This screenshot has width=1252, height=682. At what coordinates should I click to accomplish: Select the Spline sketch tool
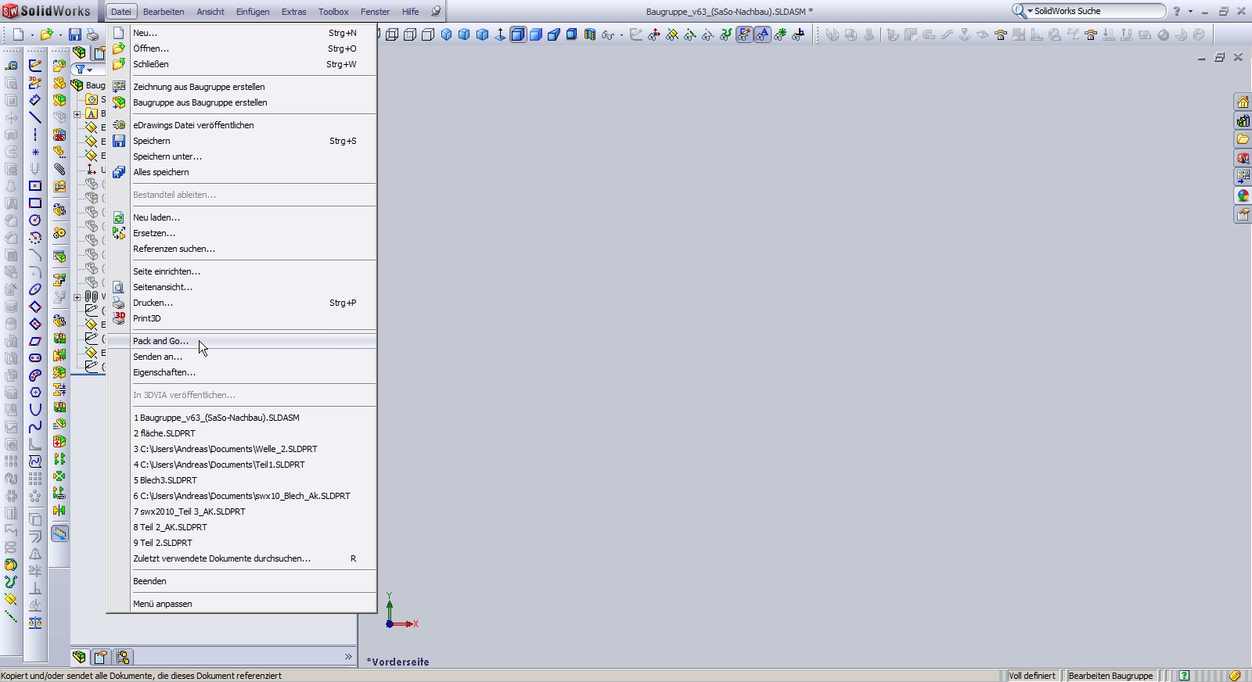pyautogui.click(x=35, y=427)
